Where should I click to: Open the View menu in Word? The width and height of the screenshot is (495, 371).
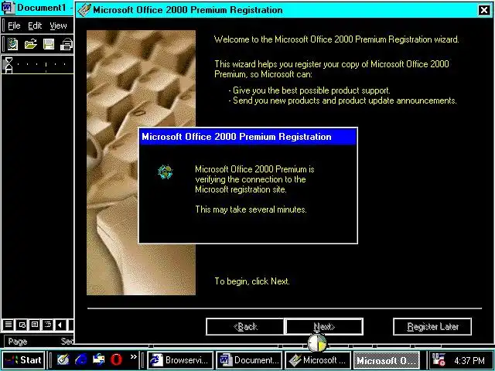58,26
